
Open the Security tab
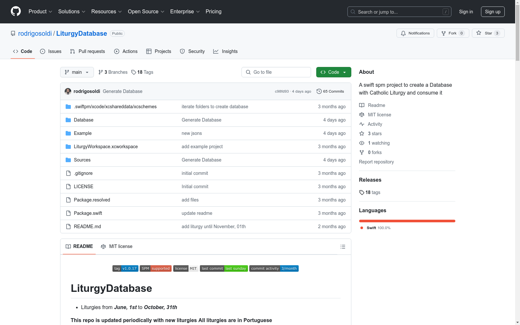pyautogui.click(x=192, y=51)
